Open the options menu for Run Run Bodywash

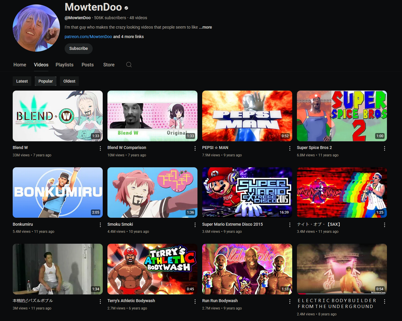290,302
